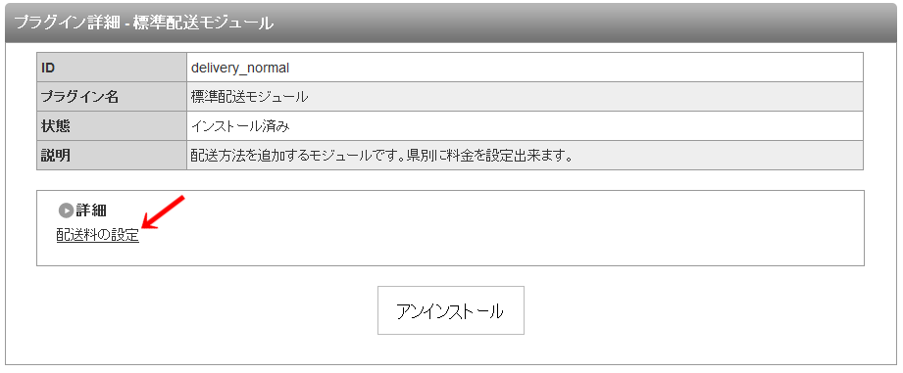Click the red arrow annotation

coord(163,212)
